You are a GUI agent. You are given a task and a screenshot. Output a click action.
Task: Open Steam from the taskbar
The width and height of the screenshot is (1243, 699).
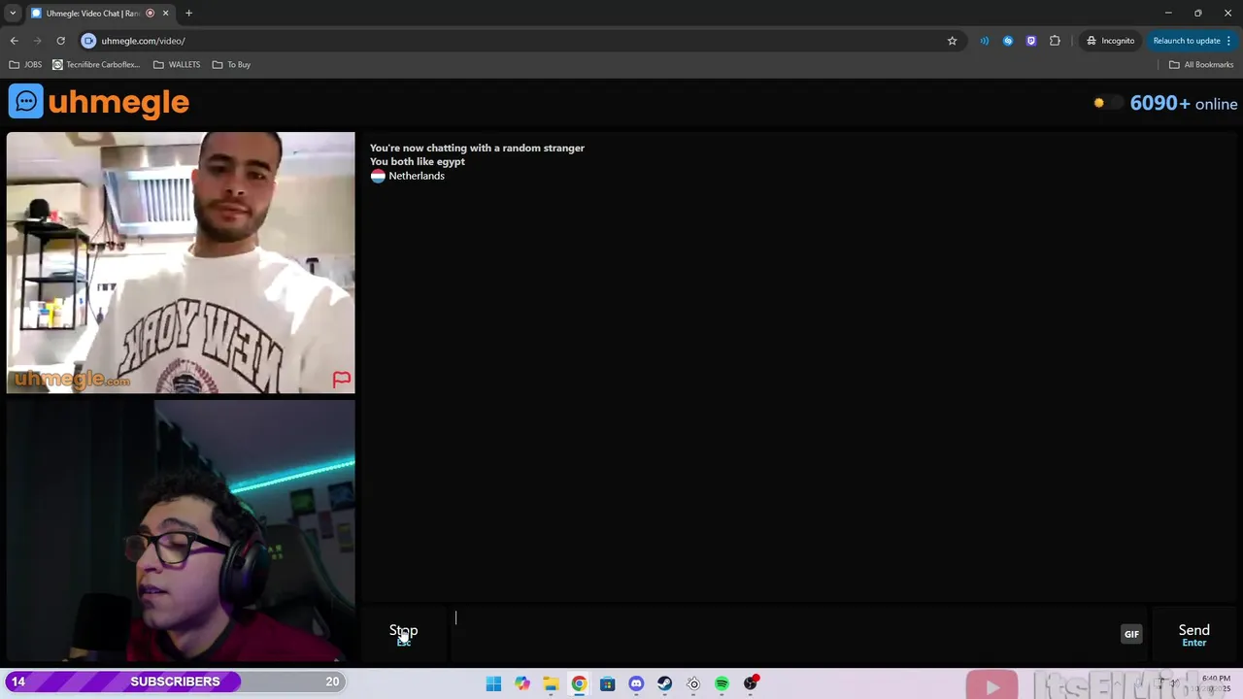665,683
